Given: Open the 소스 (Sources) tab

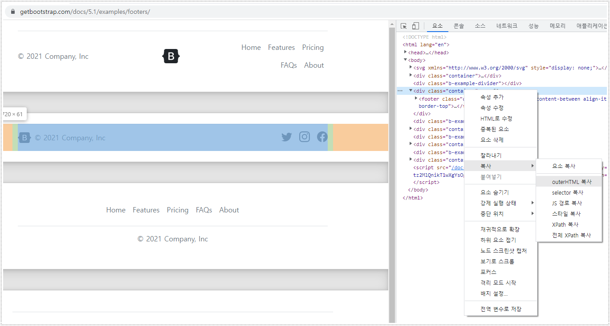Looking at the screenshot, I should pos(480,26).
